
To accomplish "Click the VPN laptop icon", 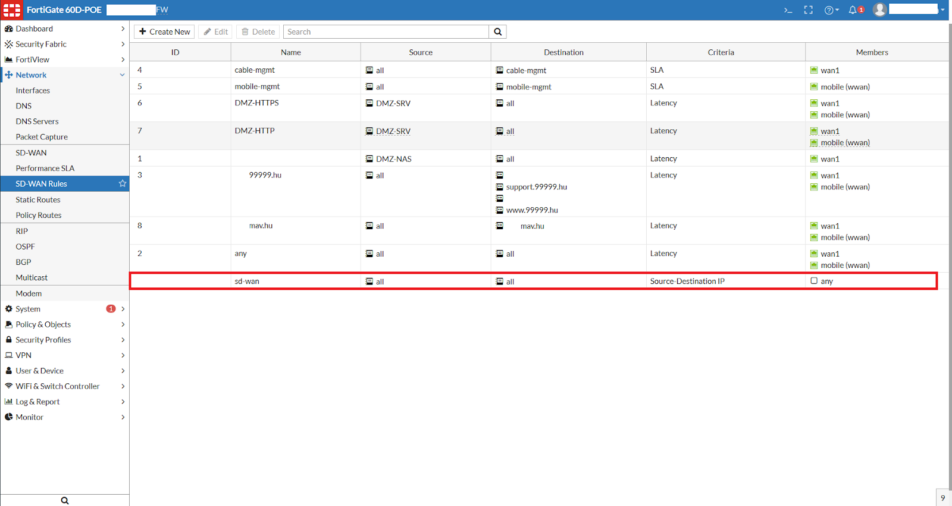I will 9,355.
